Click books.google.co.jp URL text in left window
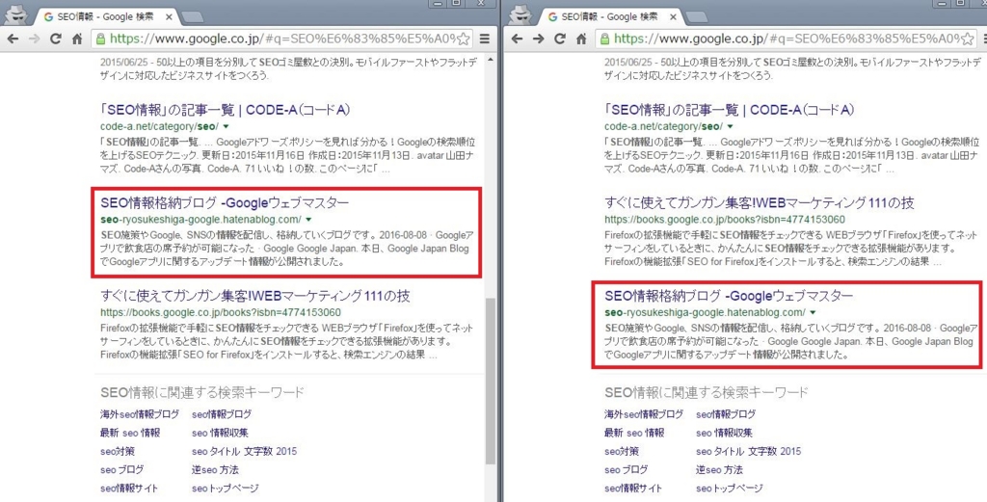Screen dimensions: 987x502 pos(221,312)
